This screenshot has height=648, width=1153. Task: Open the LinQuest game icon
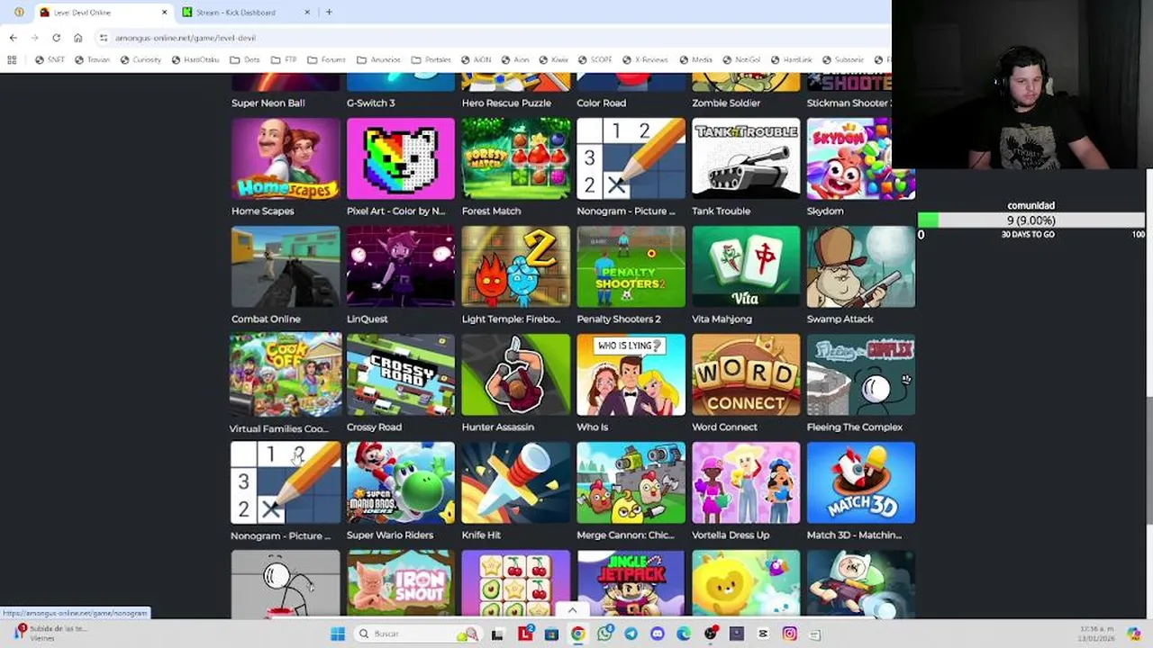401,266
